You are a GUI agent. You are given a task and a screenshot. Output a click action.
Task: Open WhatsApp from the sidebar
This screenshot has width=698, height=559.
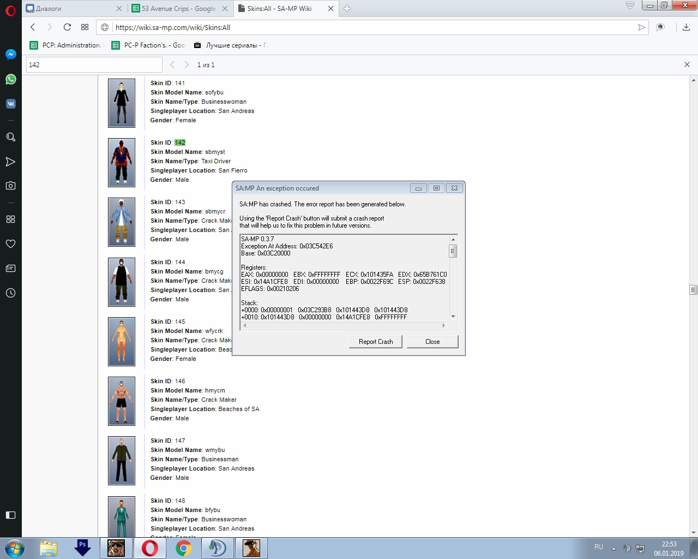point(10,79)
